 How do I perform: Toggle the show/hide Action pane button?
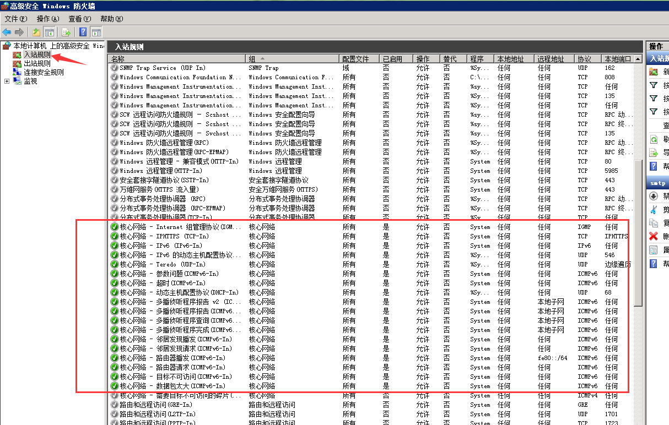pos(96,32)
